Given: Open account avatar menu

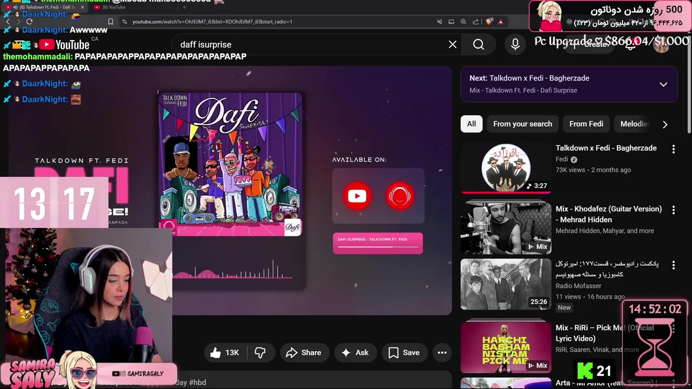Looking at the screenshot, I should tap(661, 44).
